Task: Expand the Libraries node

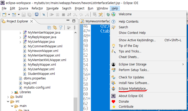Action: pos(12,92)
